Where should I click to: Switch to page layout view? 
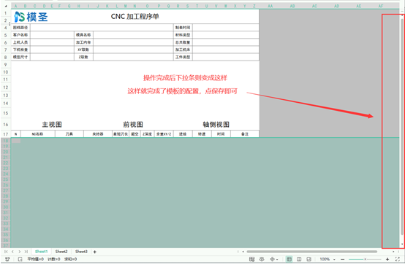[x=299, y=259]
